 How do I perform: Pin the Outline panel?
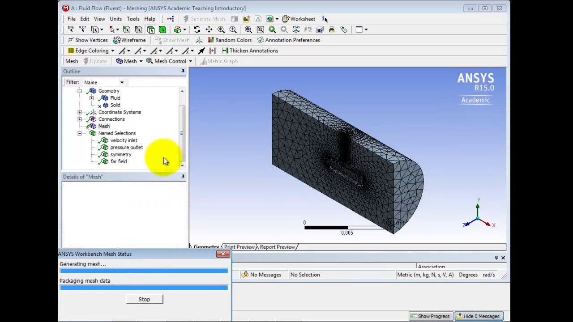tap(183, 72)
